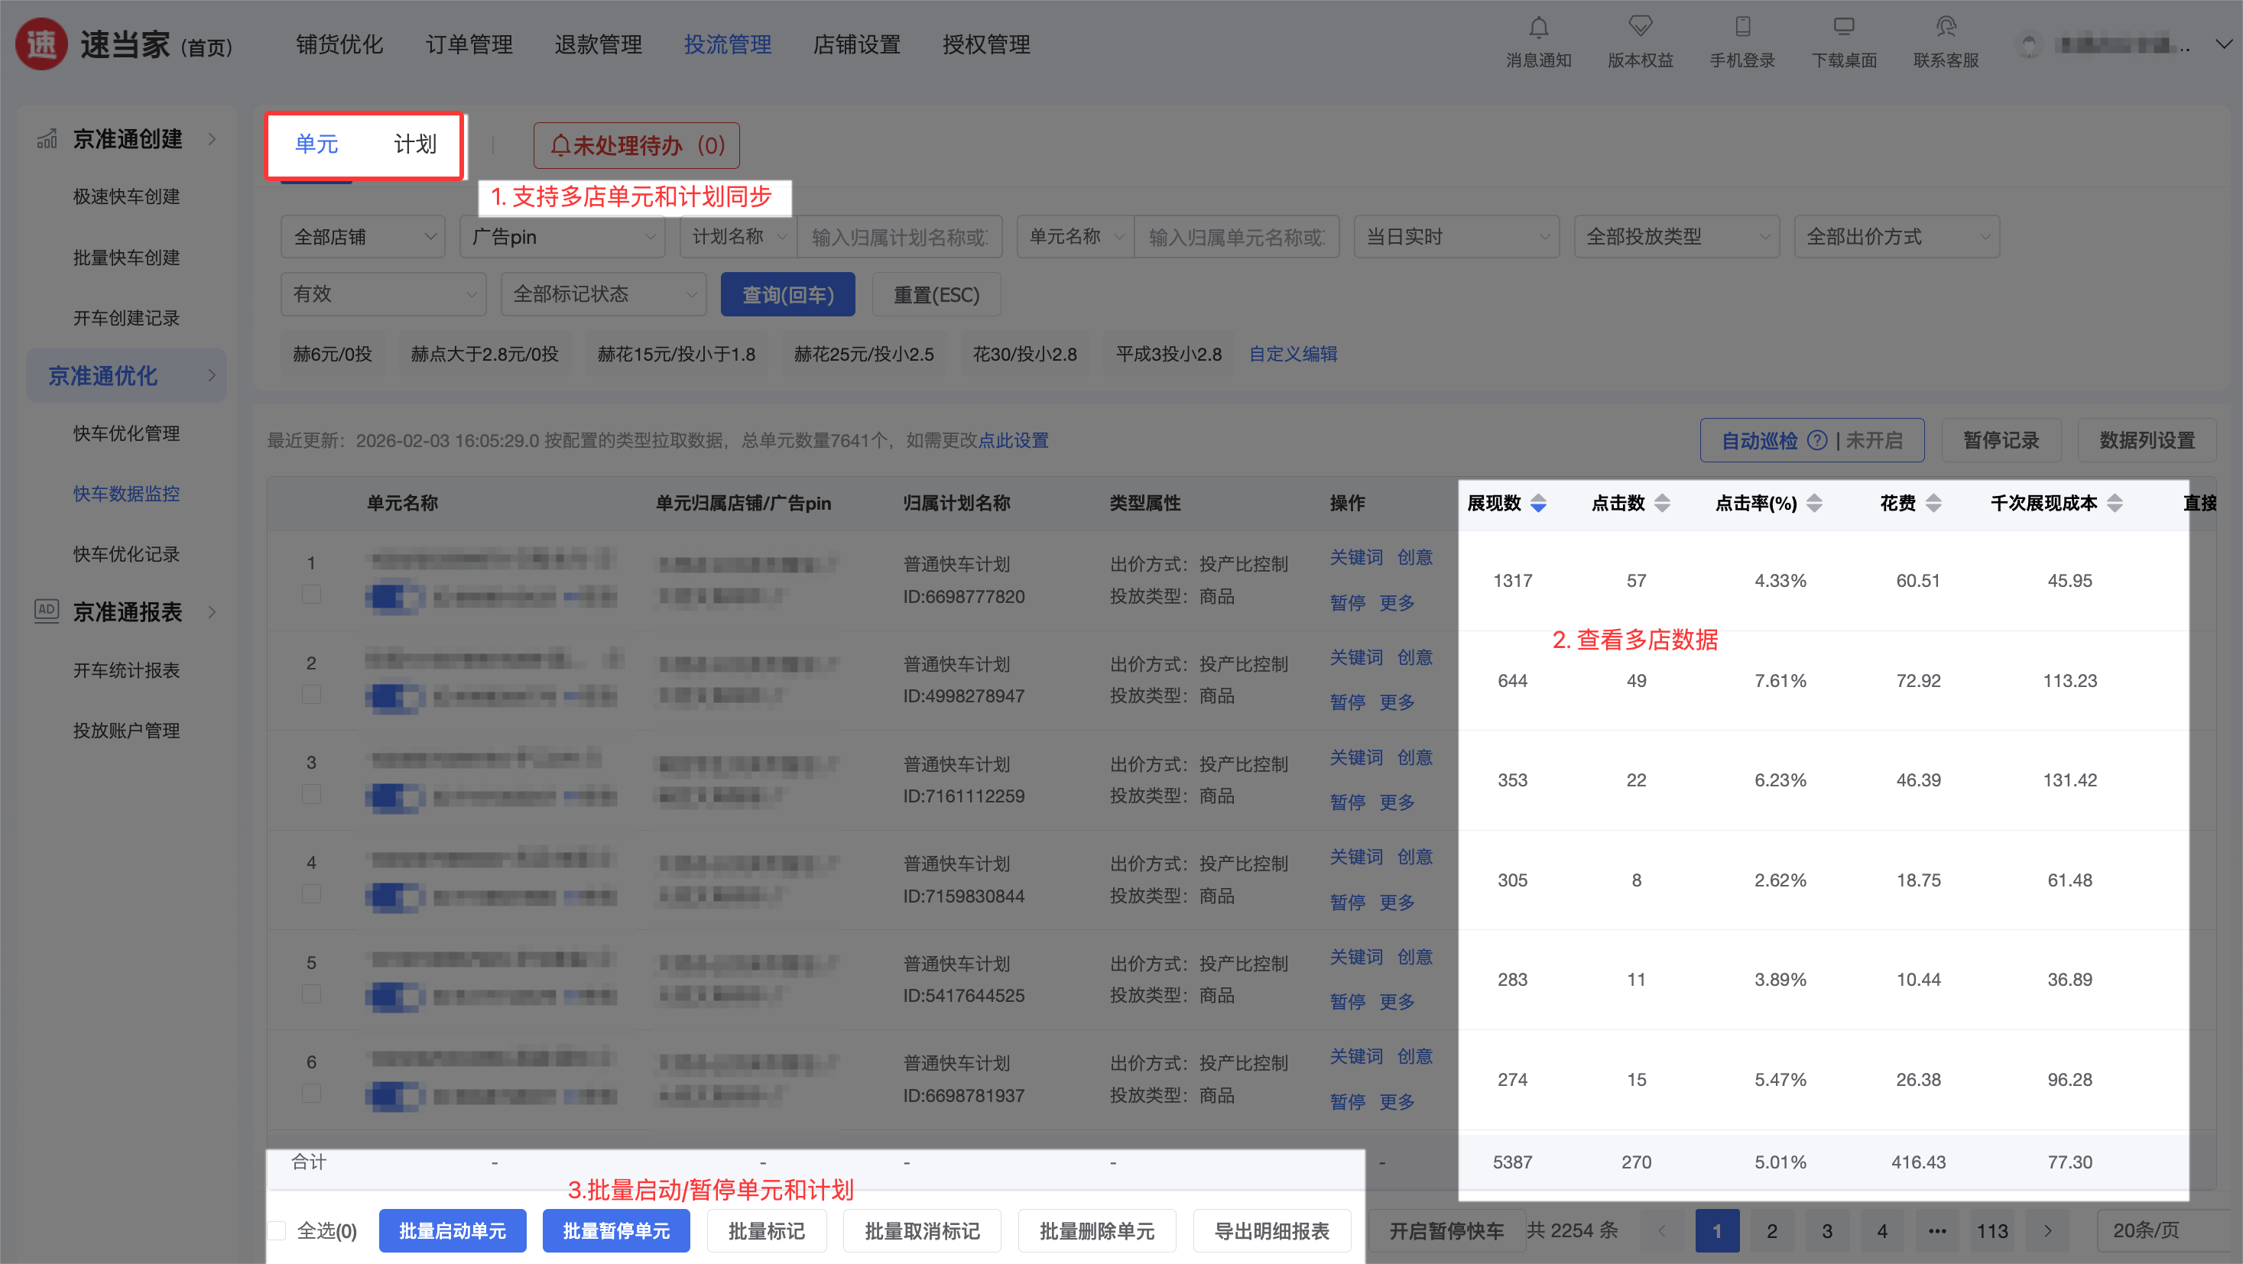Sort table by 花费 column arrows
Screen dimensions: 2243x1264
(1933, 503)
